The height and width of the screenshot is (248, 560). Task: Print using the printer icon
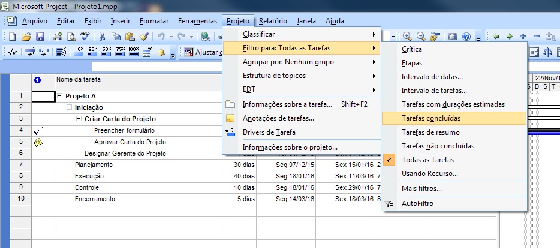pyautogui.click(x=58, y=36)
